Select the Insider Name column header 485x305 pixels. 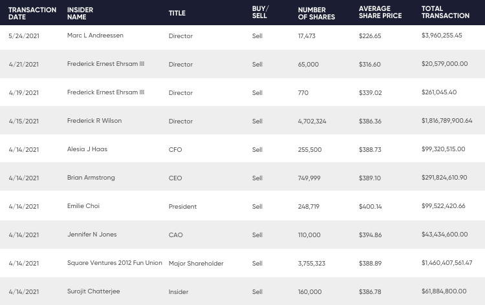[80, 14]
